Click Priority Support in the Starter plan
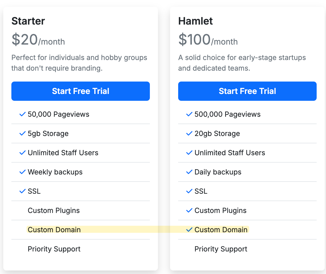The image size is (326, 274). (x=54, y=249)
